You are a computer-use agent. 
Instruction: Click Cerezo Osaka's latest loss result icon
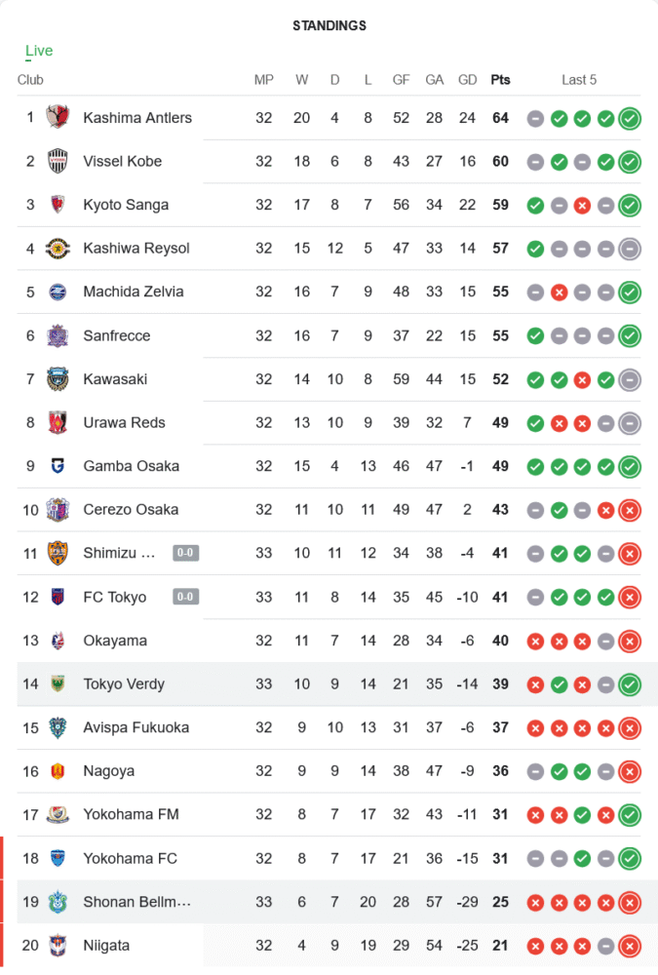(x=630, y=510)
